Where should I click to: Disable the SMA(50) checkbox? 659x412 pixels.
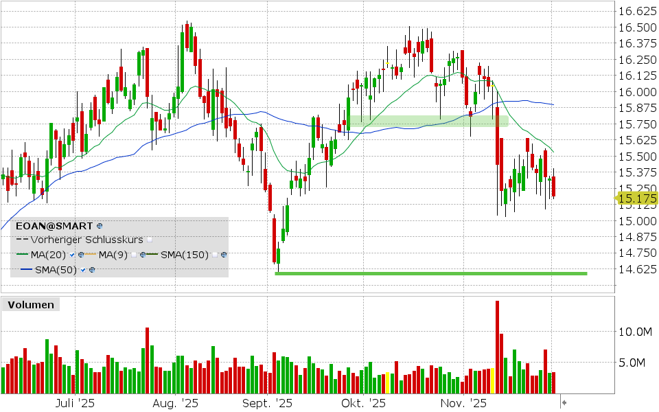pos(82,269)
